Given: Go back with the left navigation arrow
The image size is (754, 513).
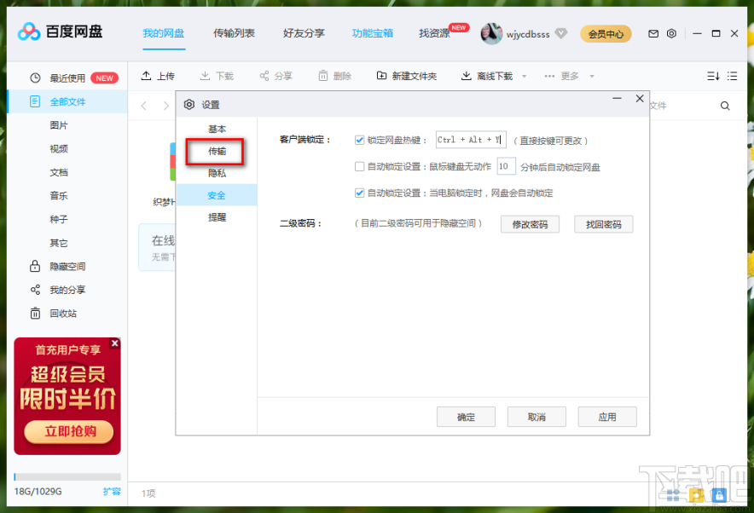Looking at the screenshot, I should (144, 106).
